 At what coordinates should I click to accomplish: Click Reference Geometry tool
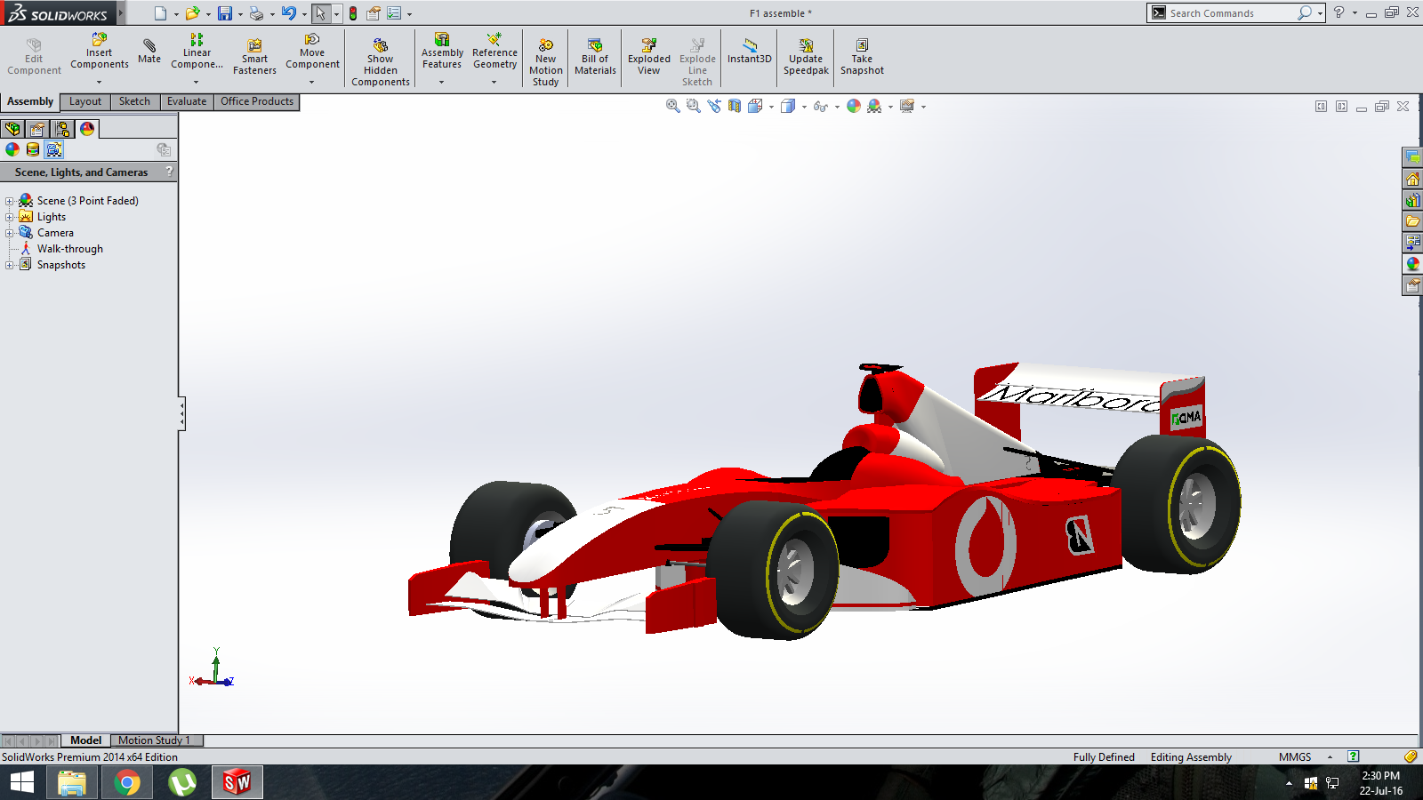pos(494,52)
